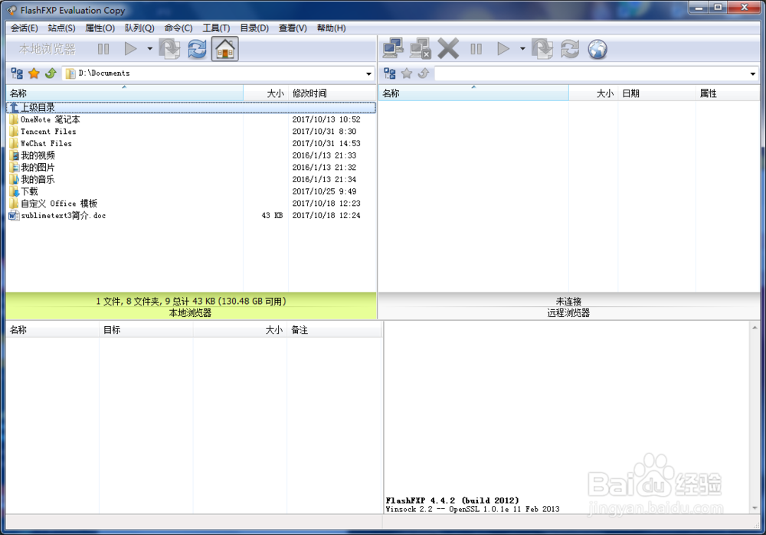Select the sublimetext3简介.doc file

click(x=191, y=215)
